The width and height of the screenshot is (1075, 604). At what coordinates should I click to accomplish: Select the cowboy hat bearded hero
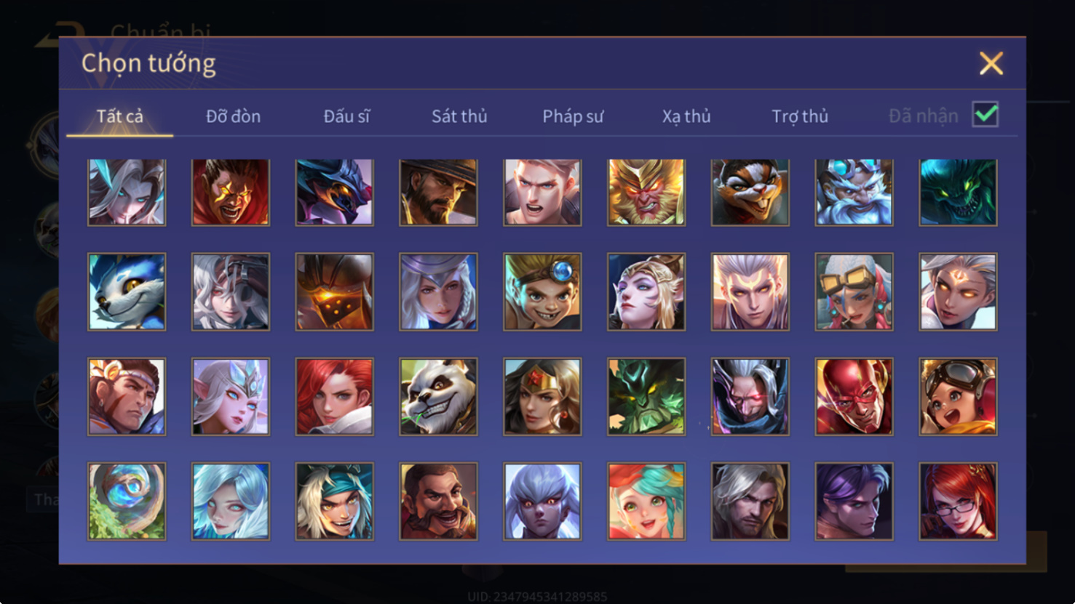(x=438, y=193)
